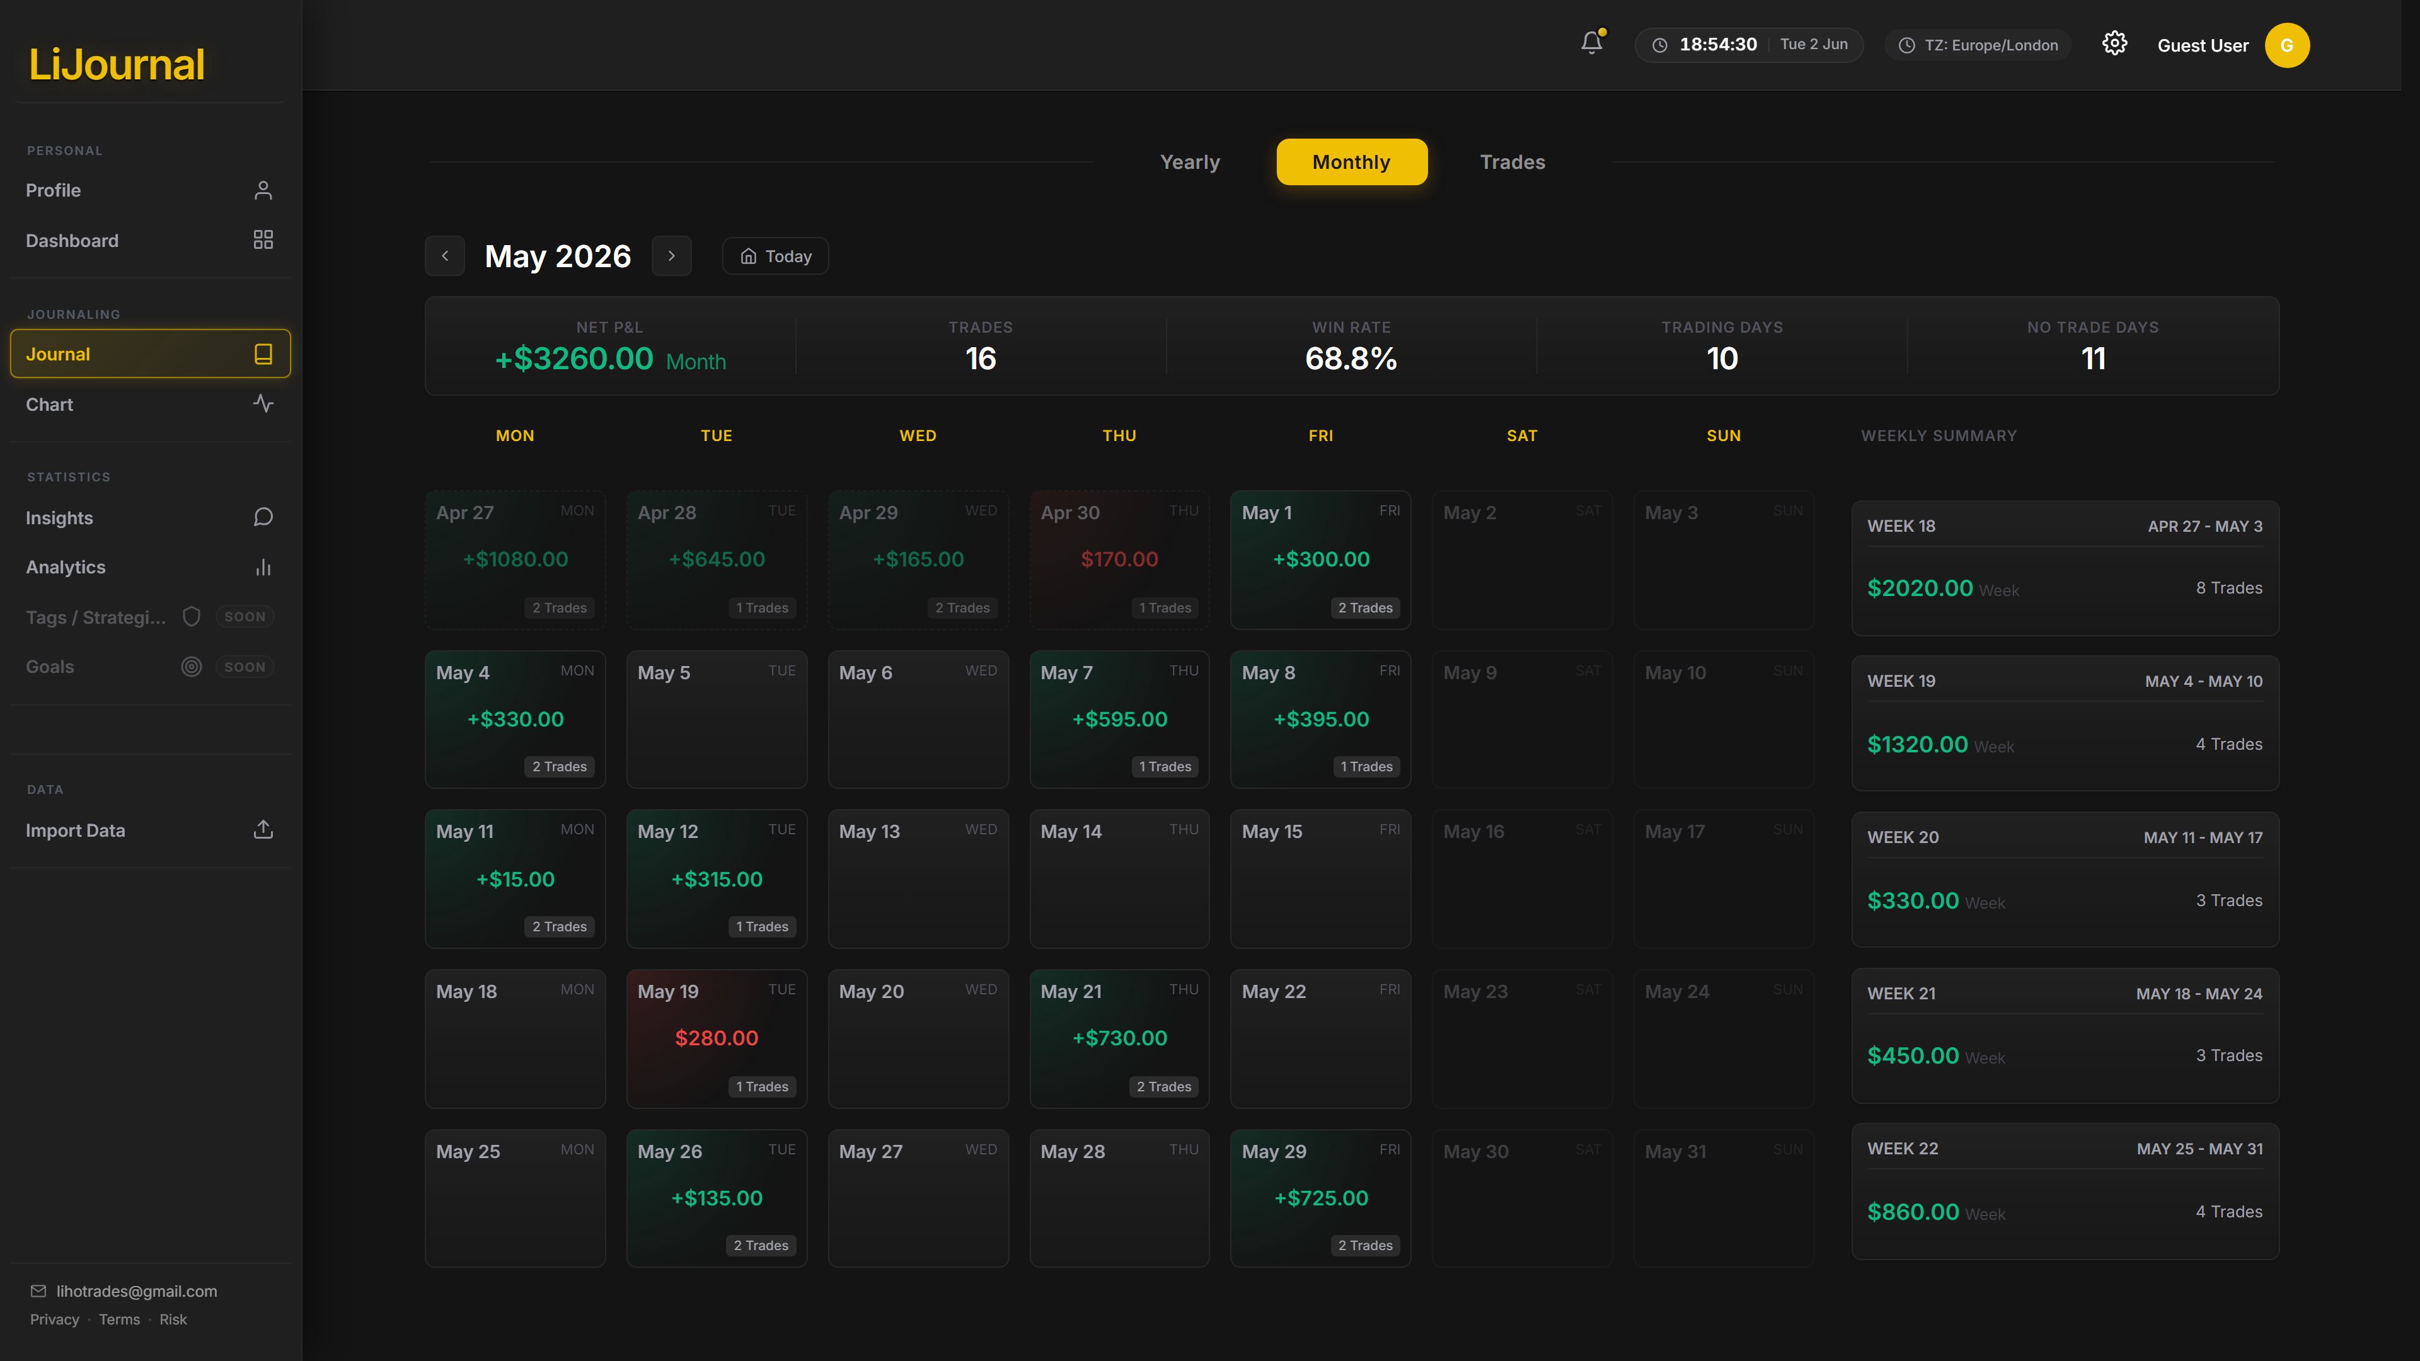Open Insights in the sidebar
This screenshot has height=1361, width=2420.
point(151,517)
